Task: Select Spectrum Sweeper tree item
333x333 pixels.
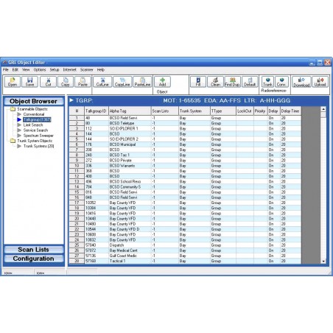Action: [x=38, y=136]
